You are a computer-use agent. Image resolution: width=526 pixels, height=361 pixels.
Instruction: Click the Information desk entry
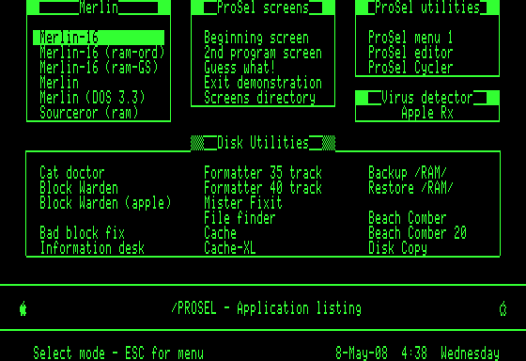[x=92, y=248]
